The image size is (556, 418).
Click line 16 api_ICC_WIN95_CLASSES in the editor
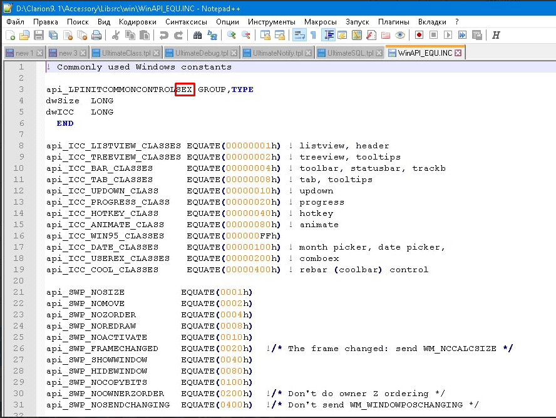[x=105, y=236]
